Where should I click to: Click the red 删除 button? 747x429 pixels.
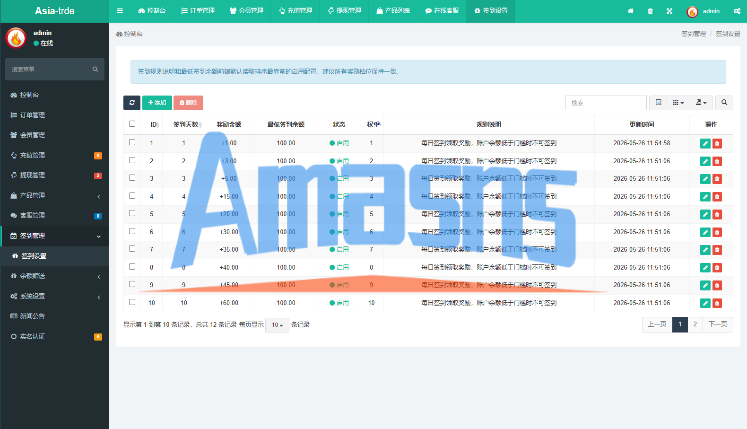coord(188,103)
